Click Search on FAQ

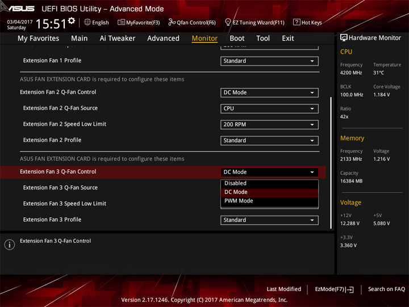(386, 289)
